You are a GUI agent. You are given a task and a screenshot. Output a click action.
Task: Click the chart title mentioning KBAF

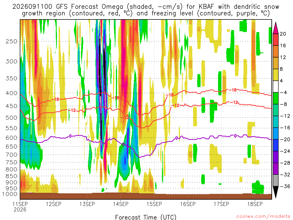click(146, 10)
